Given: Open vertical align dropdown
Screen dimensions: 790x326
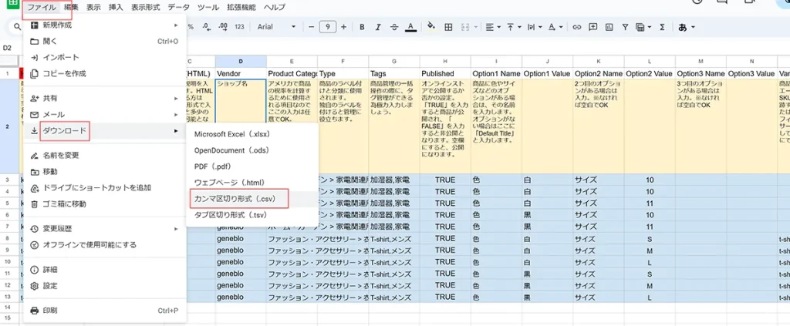Looking at the screenshot, I should [513, 27].
